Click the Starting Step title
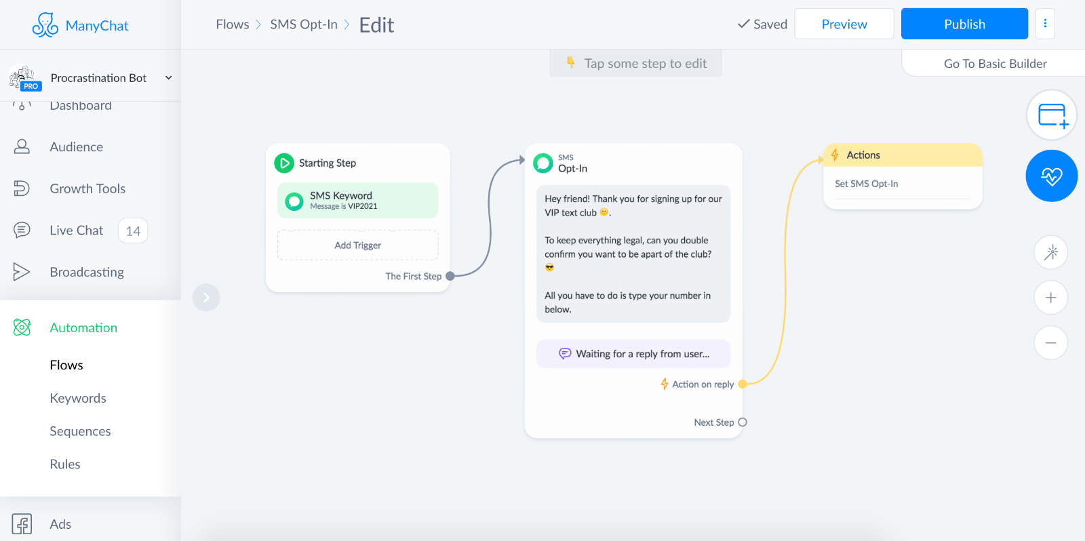 328,163
